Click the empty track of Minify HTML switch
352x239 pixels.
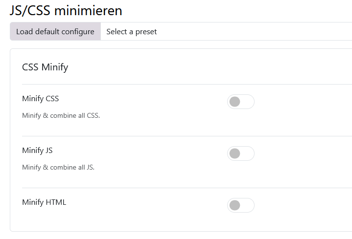(247, 205)
